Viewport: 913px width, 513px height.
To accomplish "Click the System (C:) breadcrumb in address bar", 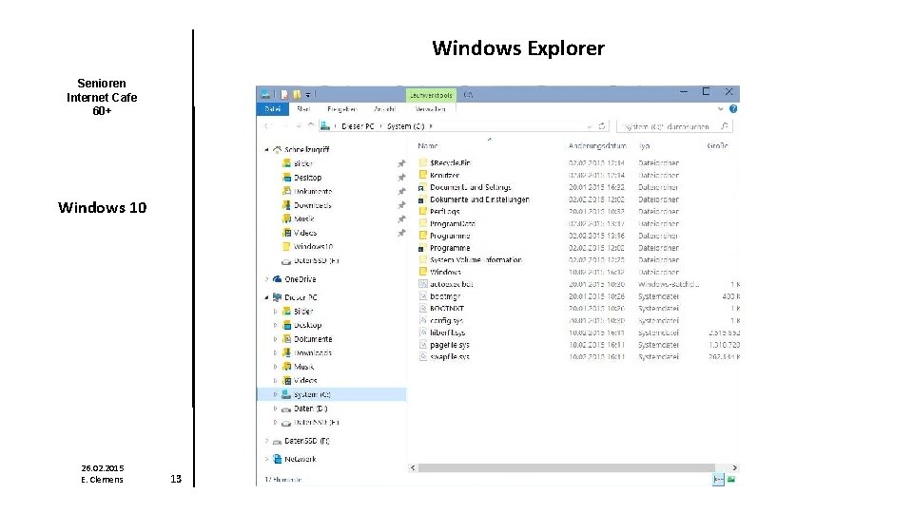I will point(406,126).
